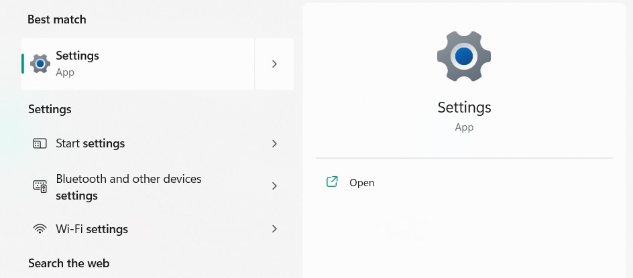Expand Bluetooth and other devices chevron

[274, 186]
